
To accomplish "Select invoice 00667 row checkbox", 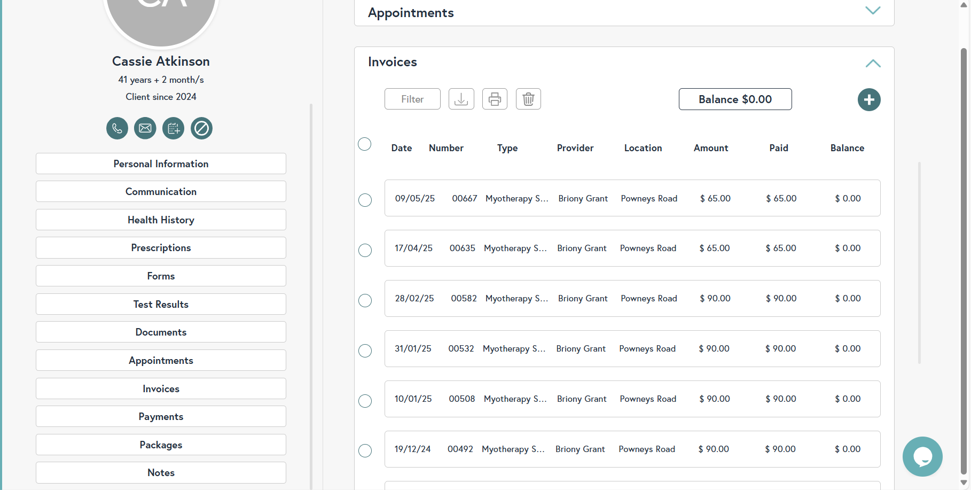I will coord(365,200).
